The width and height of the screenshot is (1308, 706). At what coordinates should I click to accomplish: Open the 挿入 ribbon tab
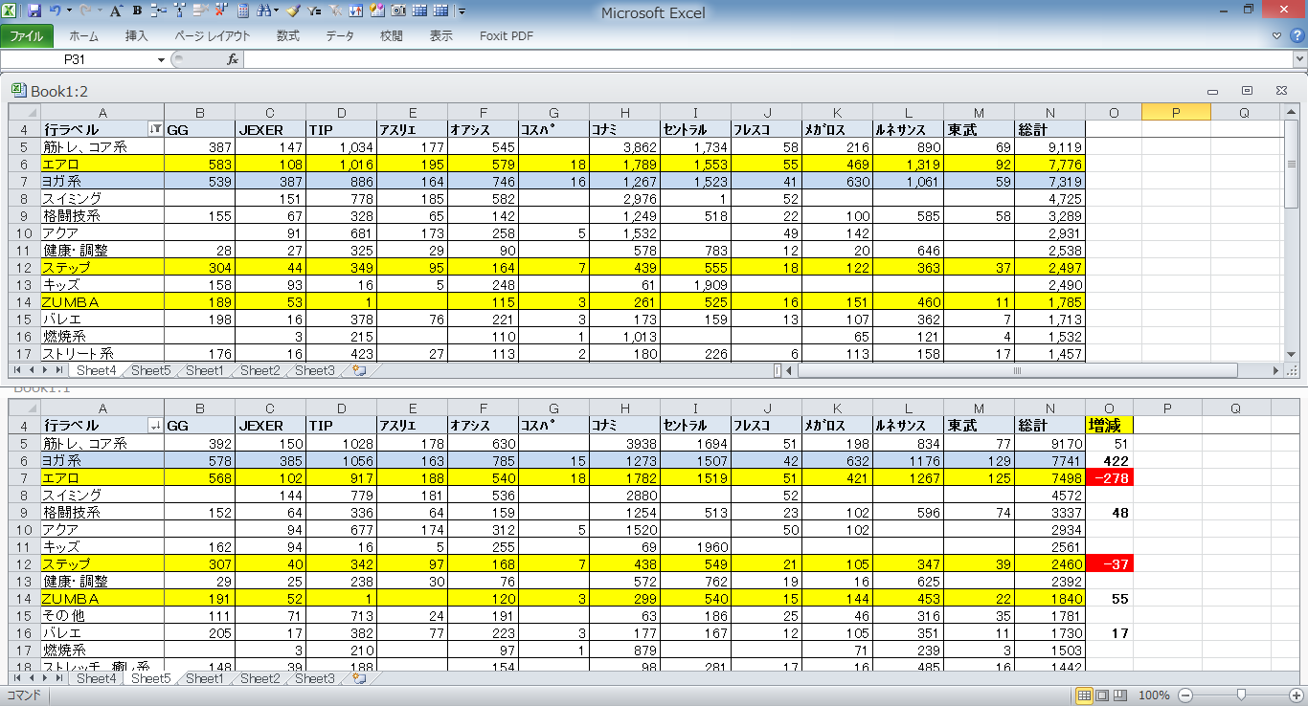pos(137,36)
